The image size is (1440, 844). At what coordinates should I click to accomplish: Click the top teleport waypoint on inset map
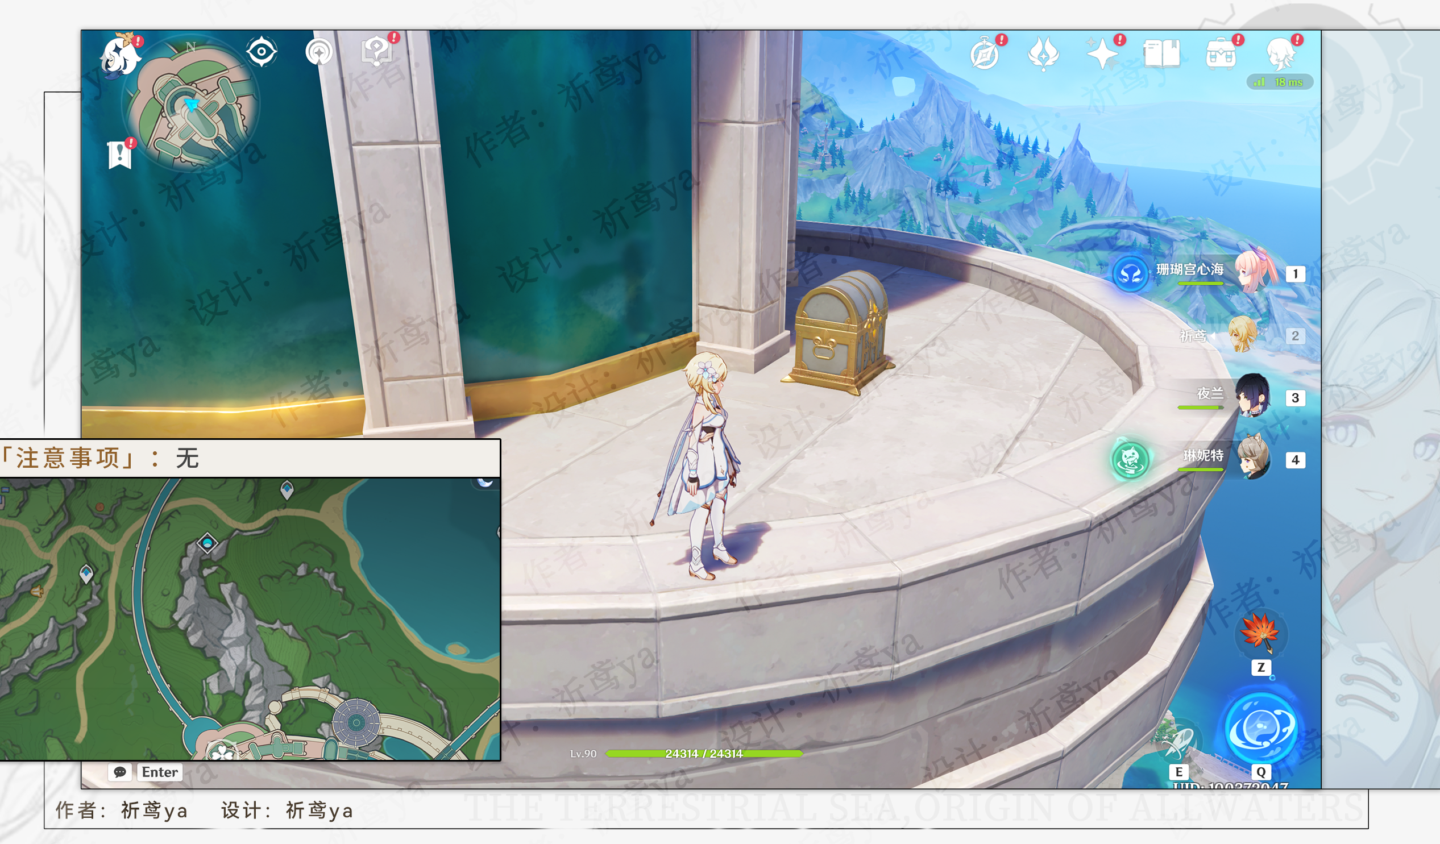point(287,490)
